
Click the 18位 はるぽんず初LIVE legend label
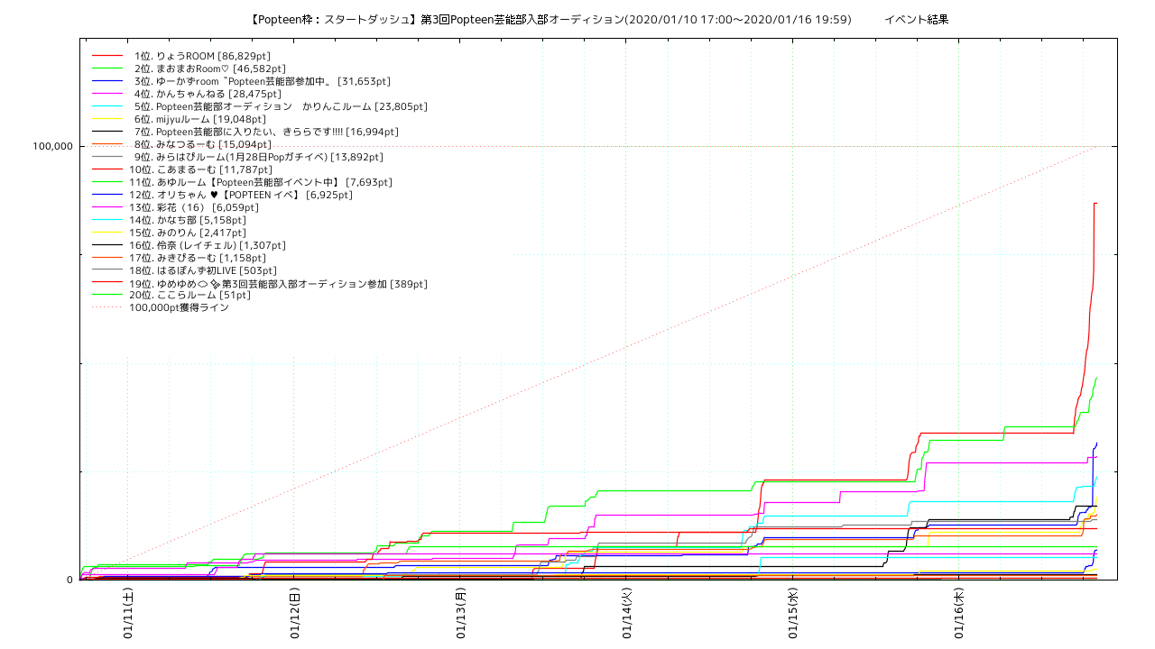(x=203, y=270)
